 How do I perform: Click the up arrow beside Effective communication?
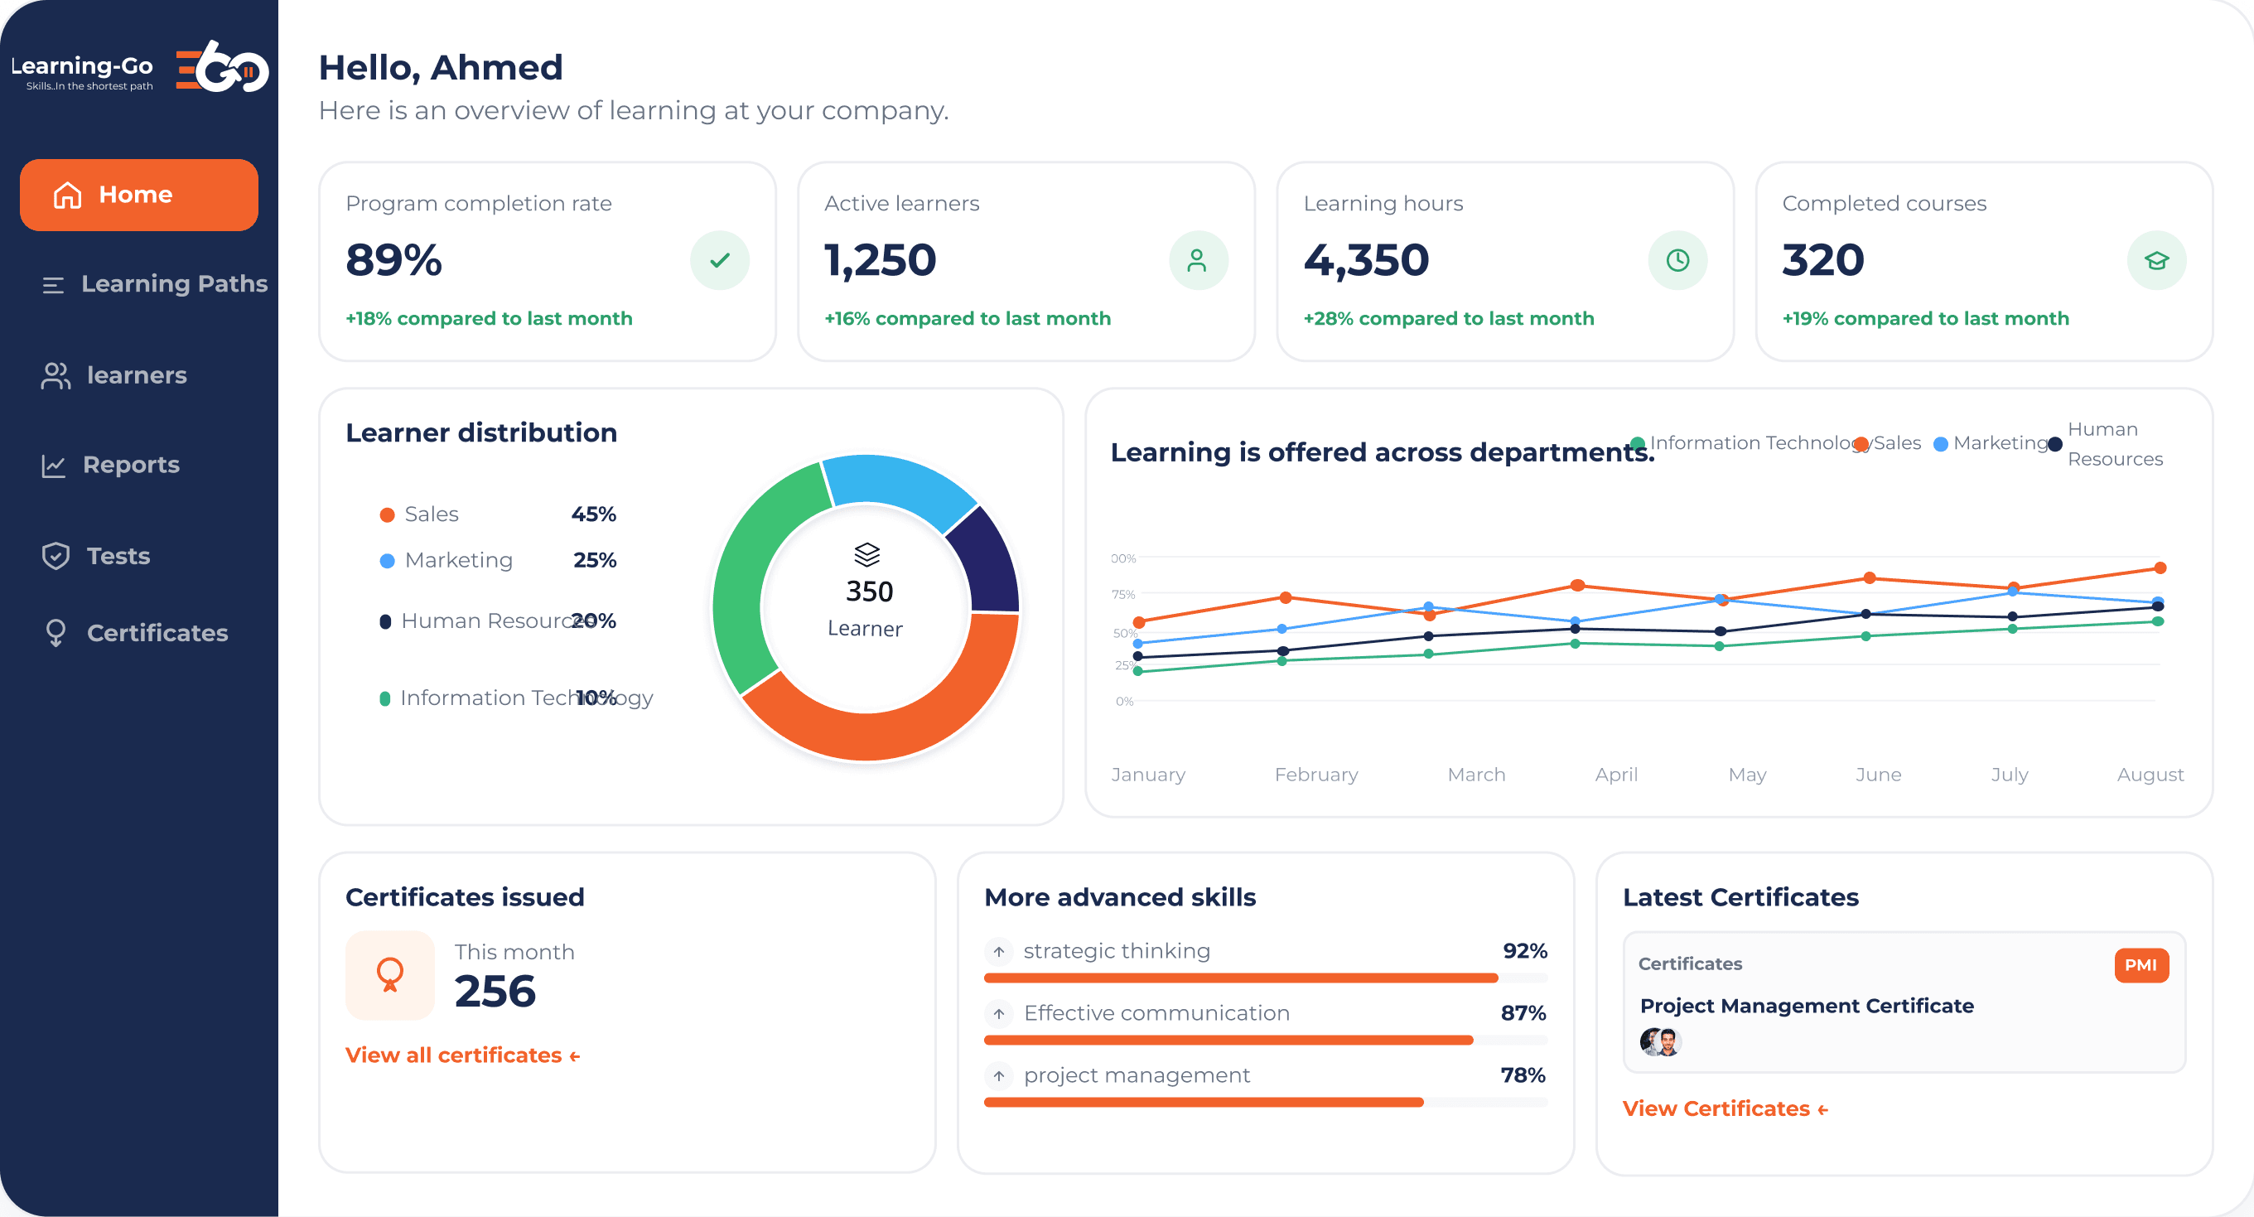(x=998, y=1014)
